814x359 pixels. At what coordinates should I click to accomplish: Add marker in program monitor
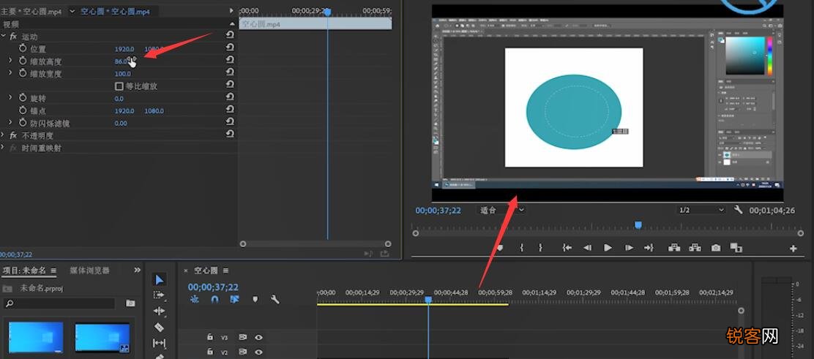(500, 248)
